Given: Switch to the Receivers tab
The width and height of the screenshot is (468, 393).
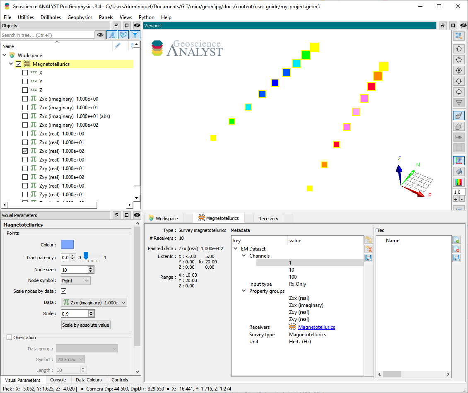Looking at the screenshot, I should [268, 218].
